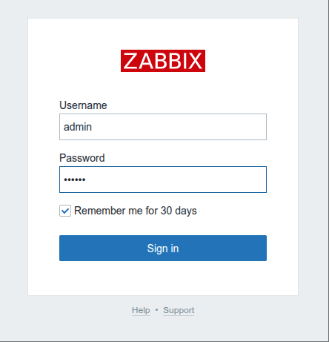Screen dimensions: 329x342
Task: Focus the Username input field
Action: [163, 127]
